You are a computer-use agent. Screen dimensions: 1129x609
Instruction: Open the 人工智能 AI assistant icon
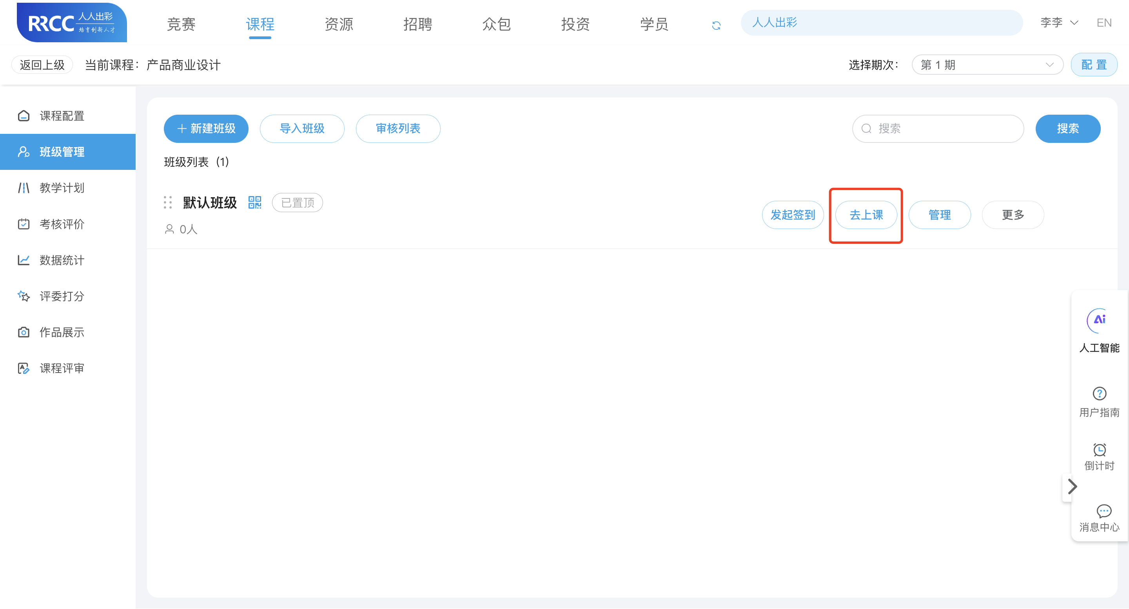(x=1099, y=321)
